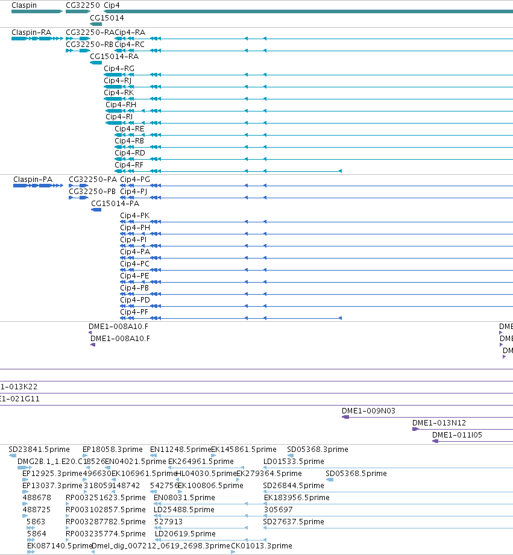Select transcript Cip4-RE
Screen dimensions: 513x555
coord(130,128)
